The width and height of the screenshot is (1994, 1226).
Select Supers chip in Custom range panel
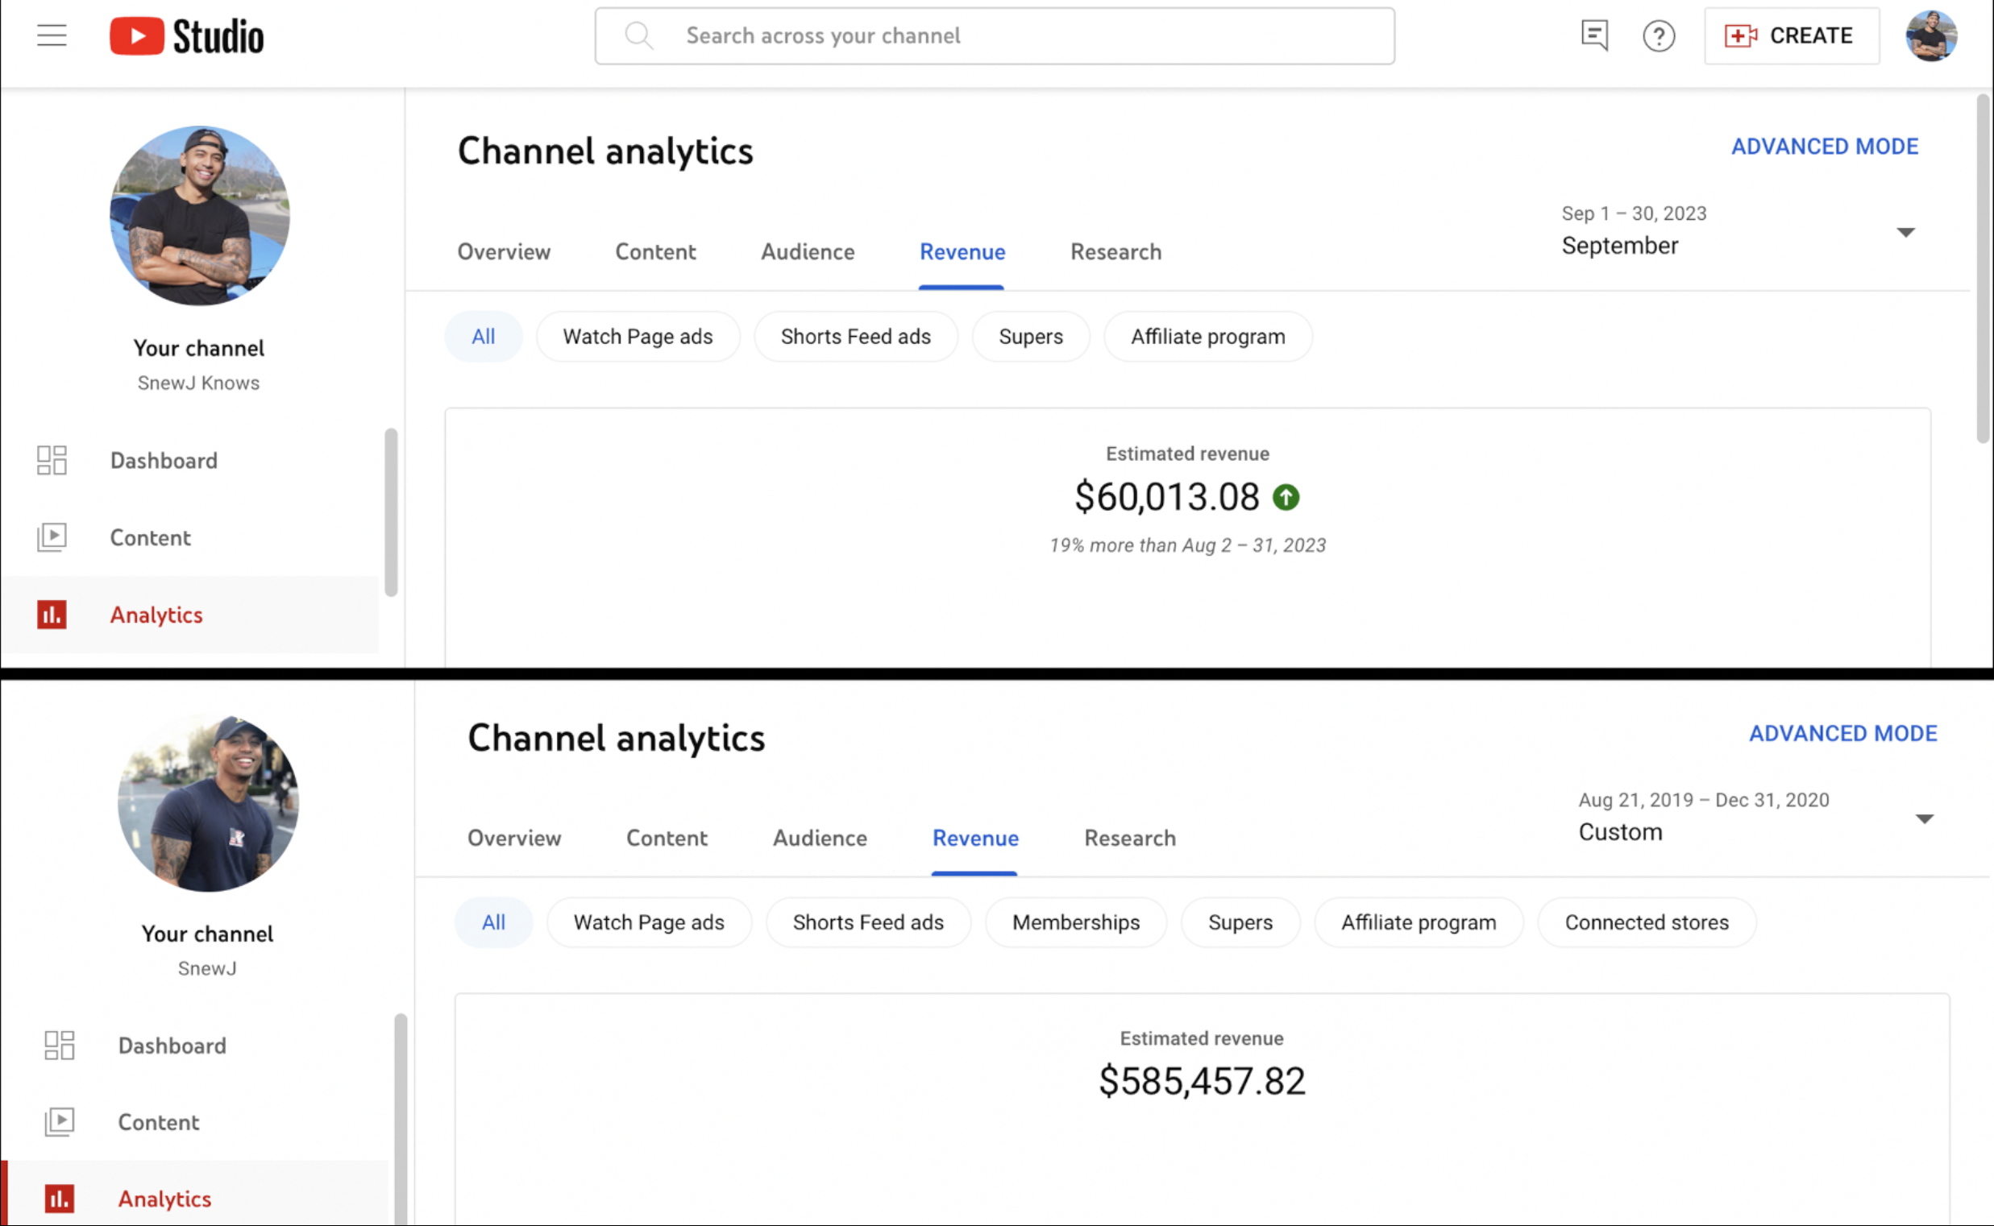click(x=1240, y=923)
